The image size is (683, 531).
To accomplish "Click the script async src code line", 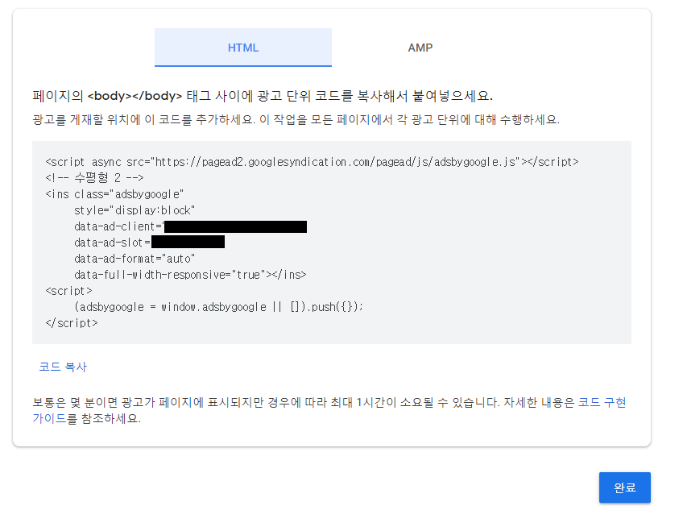I will [x=312, y=162].
